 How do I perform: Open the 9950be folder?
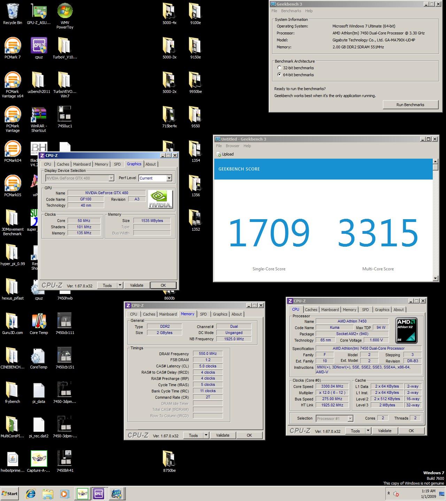[x=195, y=82]
